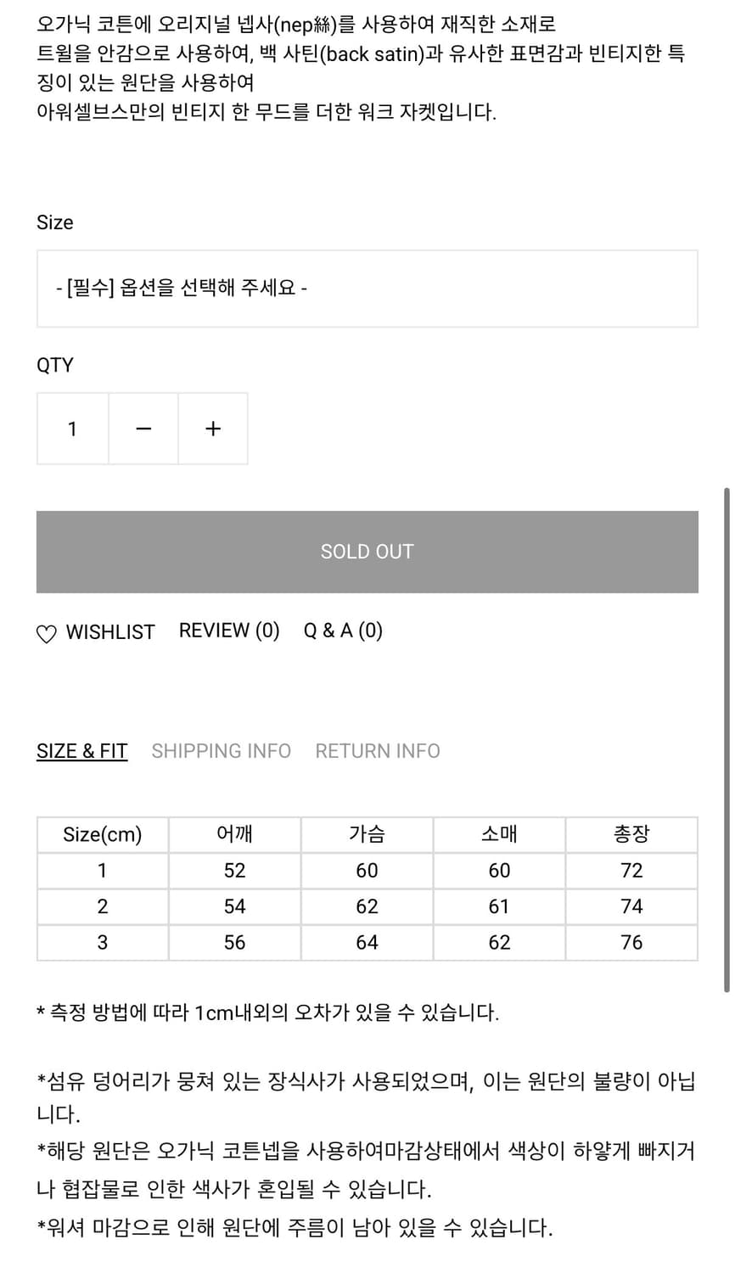This screenshot has height=1273, width=735.
Task: Select size 2 row in the size chart
Action: pos(102,906)
